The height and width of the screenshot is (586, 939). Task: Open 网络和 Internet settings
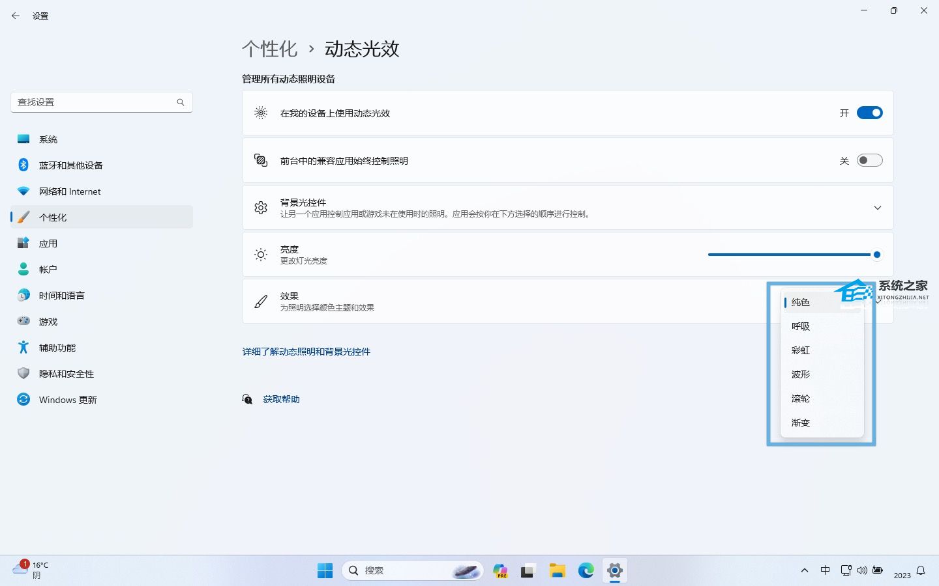point(70,191)
